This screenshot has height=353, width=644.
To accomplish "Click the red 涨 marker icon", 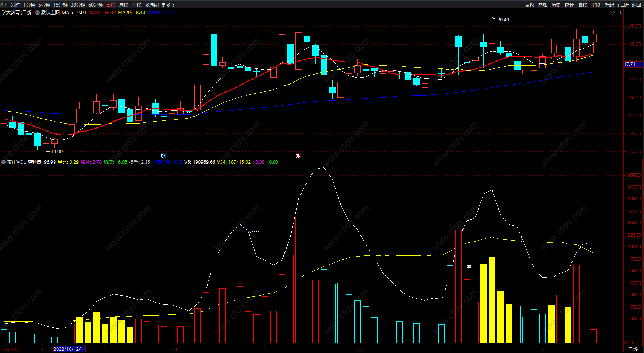I will pos(298,156).
